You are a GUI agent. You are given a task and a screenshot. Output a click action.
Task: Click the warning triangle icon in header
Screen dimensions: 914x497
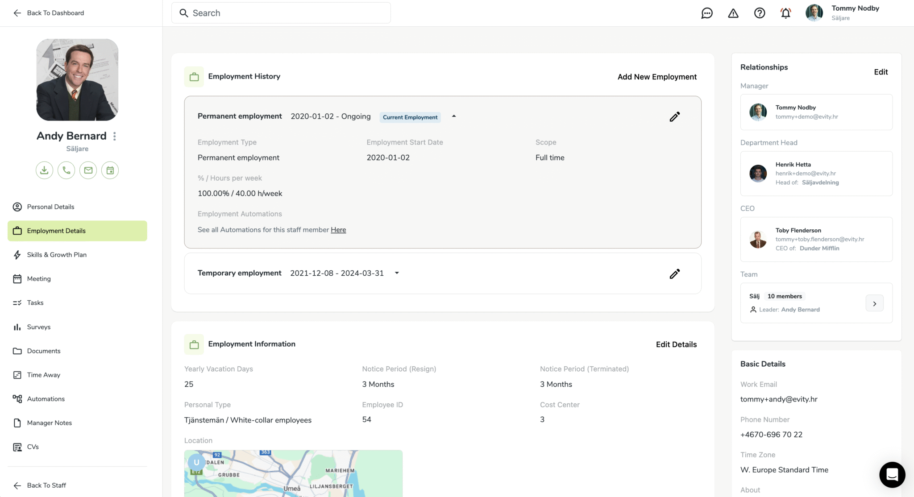[x=733, y=13]
